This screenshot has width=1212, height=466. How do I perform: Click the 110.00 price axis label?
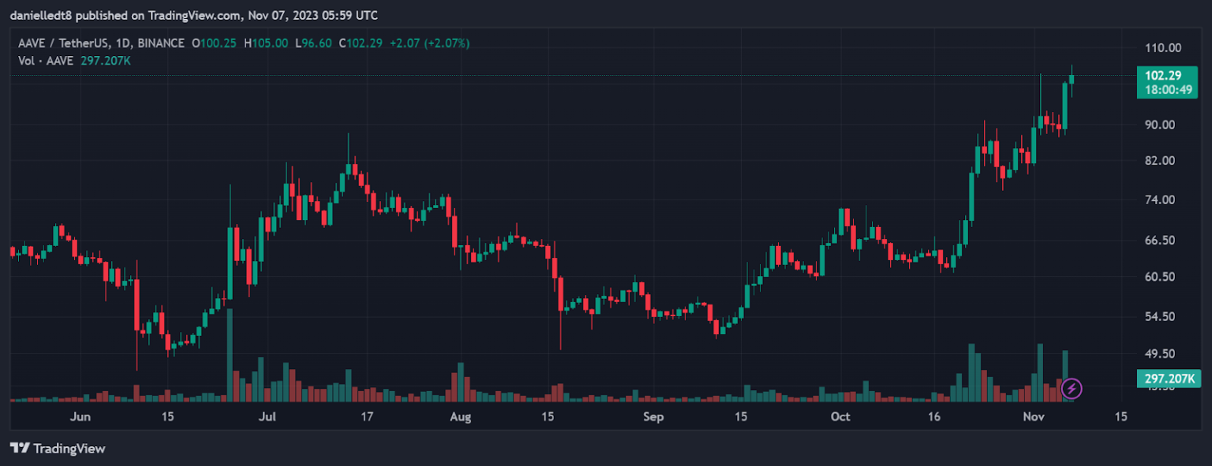pyautogui.click(x=1163, y=48)
